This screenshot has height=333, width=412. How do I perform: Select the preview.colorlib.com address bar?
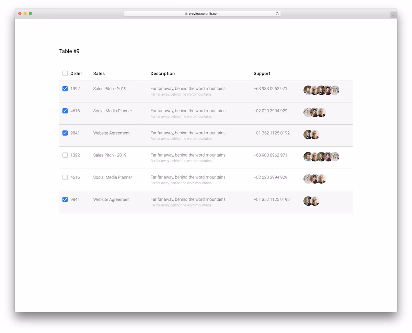point(202,14)
